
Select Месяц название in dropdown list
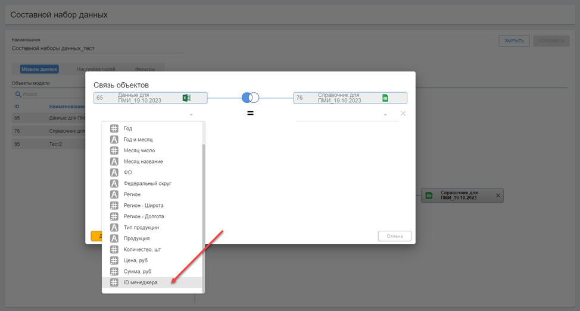pos(143,162)
